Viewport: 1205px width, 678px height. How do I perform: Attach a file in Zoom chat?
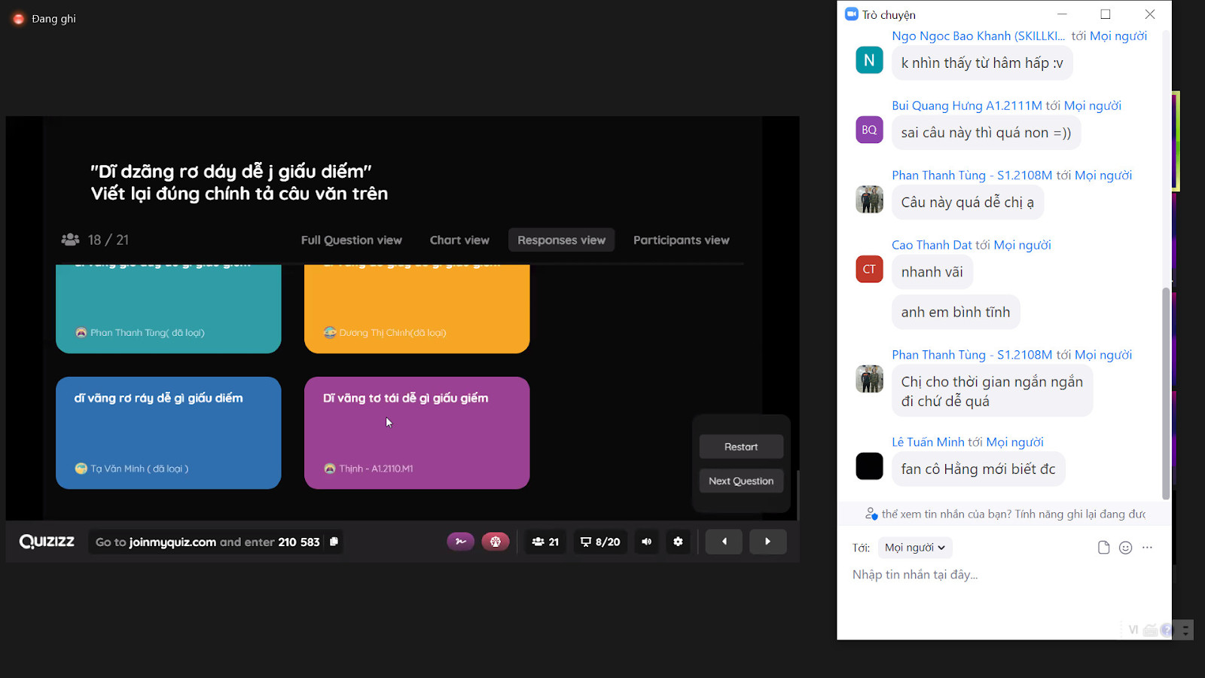(x=1103, y=548)
